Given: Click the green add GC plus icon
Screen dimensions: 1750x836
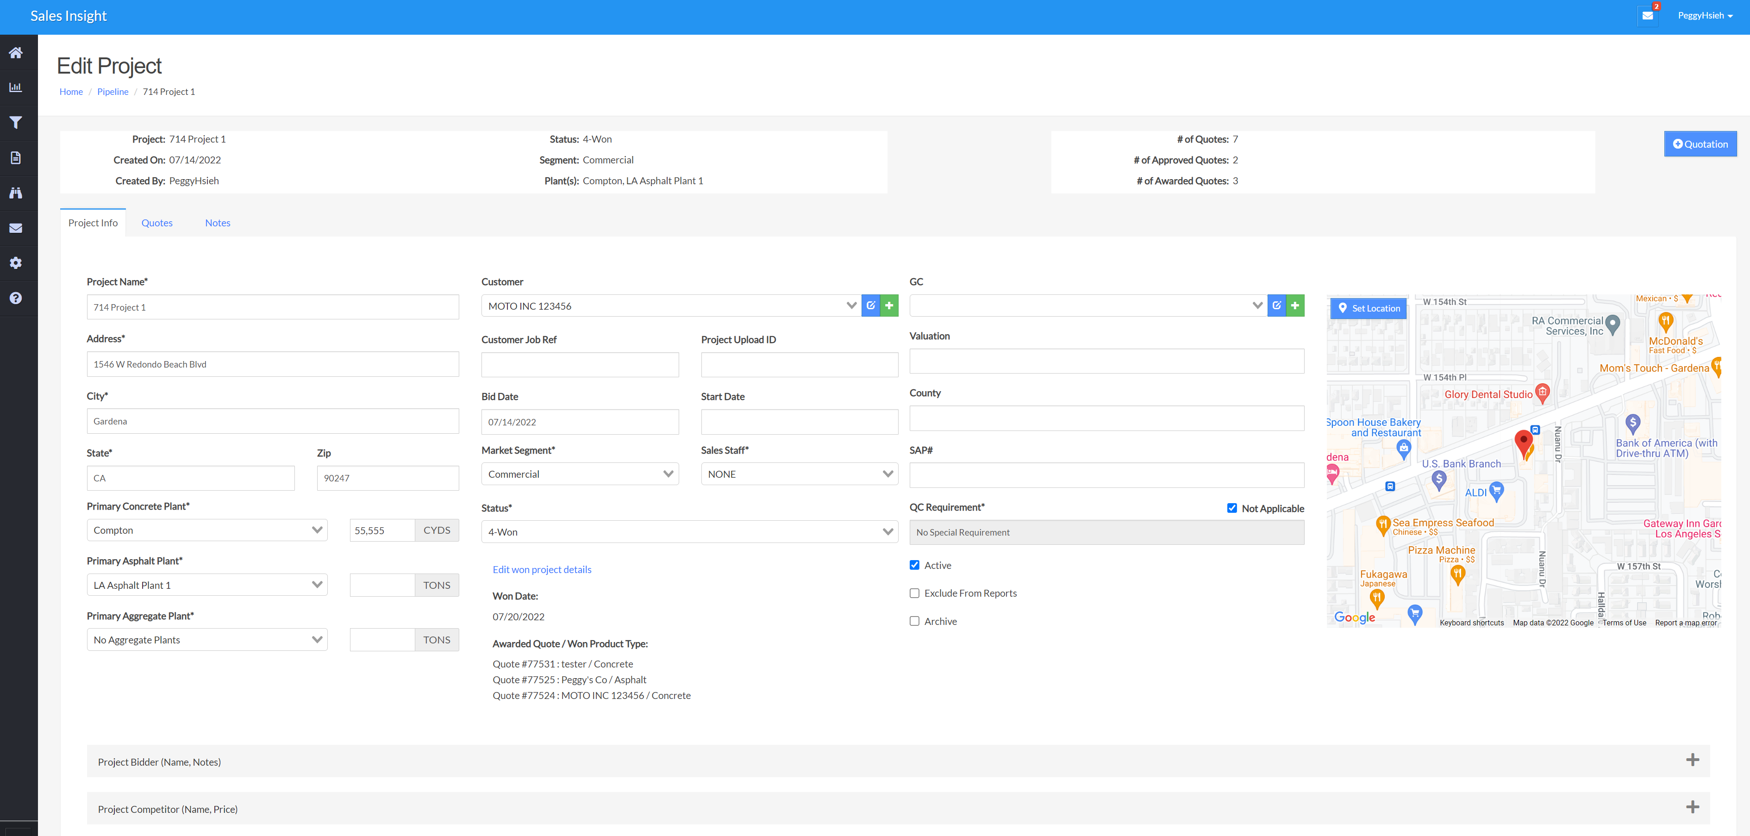Looking at the screenshot, I should pos(1295,306).
